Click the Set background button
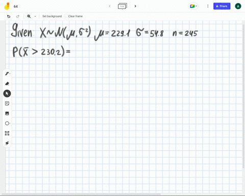Screen dimensions: 245x196 click(52, 16)
